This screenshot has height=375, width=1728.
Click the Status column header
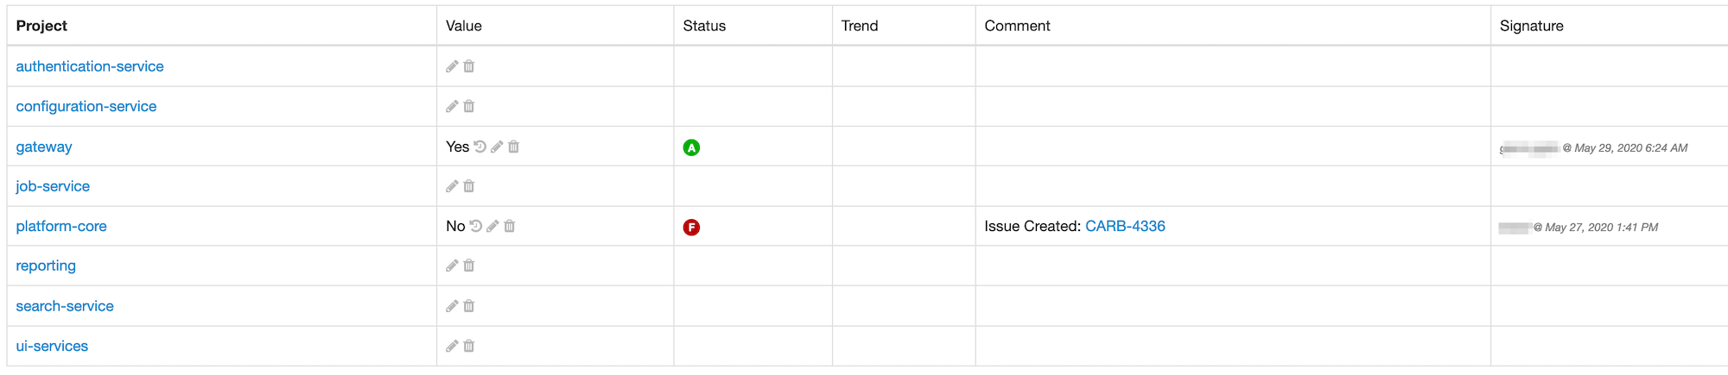(x=704, y=26)
